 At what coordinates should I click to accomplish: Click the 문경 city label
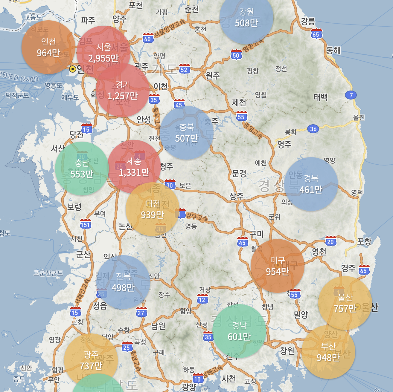[x=239, y=173]
